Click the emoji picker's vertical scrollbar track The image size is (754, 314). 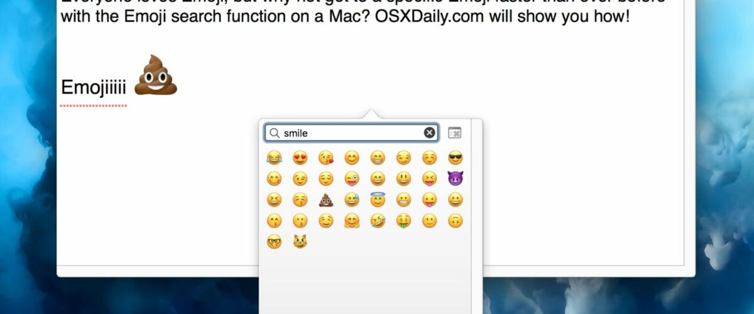click(x=476, y=217)
